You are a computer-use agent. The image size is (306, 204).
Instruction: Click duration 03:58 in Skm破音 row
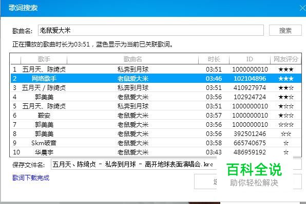(214, 143)
